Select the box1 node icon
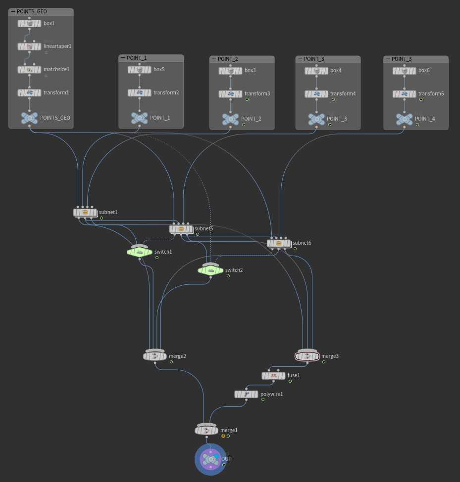Screen dimensions: 460x482 click(x=29, y=23)
